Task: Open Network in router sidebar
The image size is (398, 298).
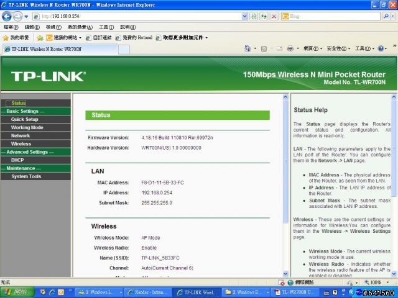Action: pos(21,135)
